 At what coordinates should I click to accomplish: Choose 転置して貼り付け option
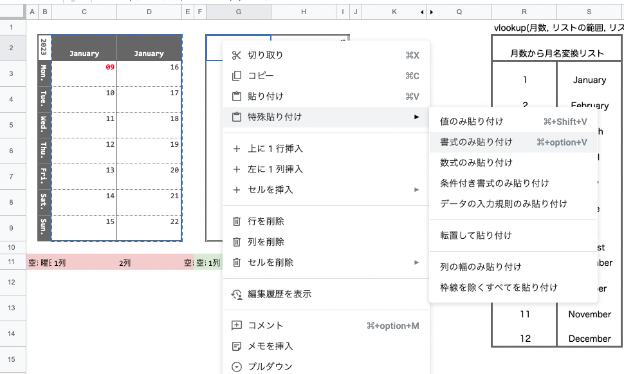coord(513,236)
